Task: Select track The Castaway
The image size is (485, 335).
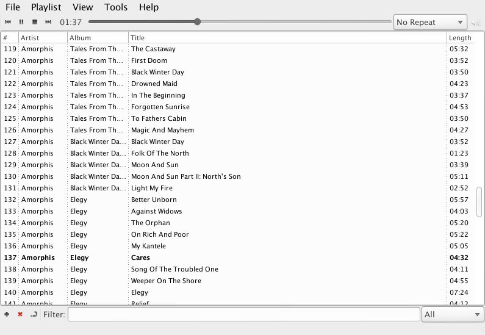Action: point(238,49)
